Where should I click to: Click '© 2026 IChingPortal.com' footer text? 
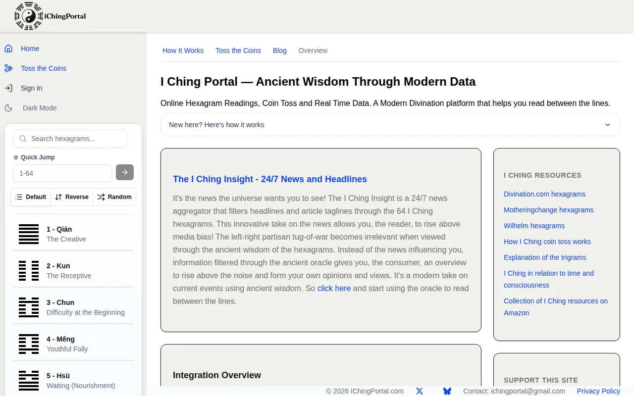365,391
